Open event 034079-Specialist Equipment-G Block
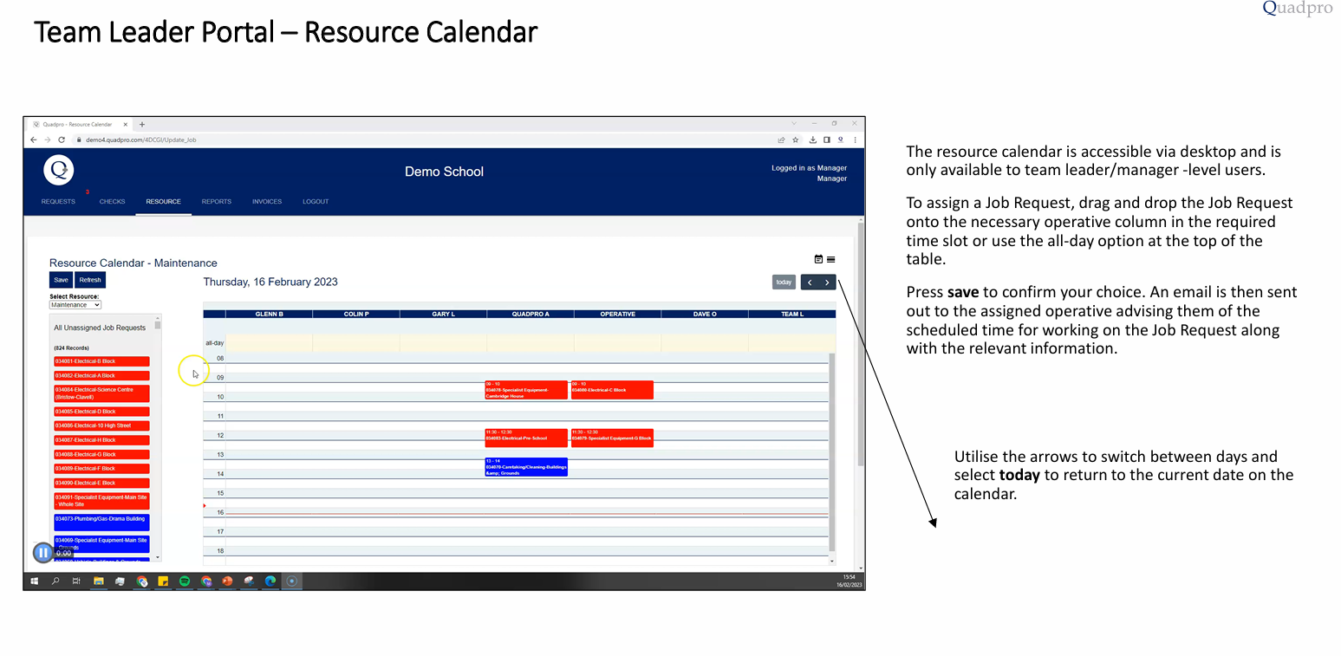The image size is (1341, 656). [612, 438]
